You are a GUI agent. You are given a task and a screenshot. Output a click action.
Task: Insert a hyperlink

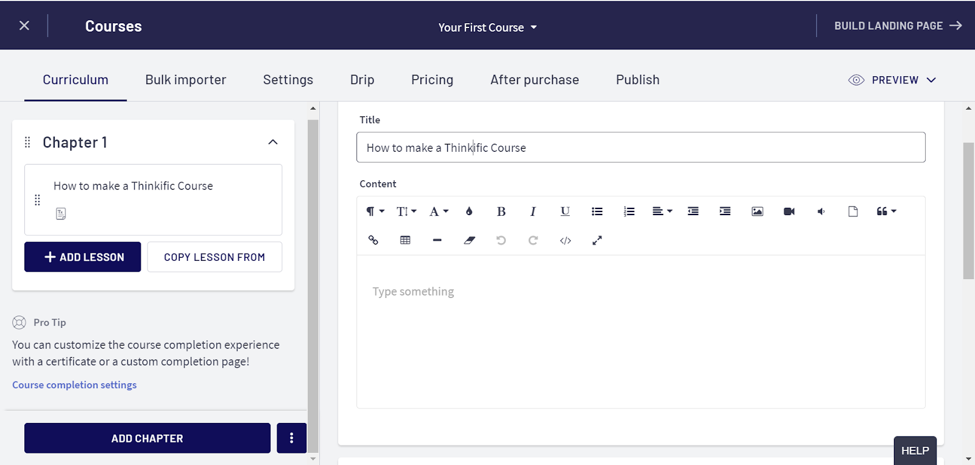click(x=374, y=240)
